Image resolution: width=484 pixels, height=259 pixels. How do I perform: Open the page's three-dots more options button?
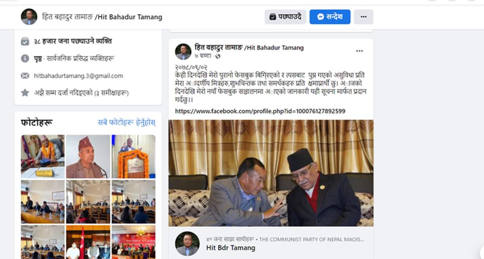[363, 17]
